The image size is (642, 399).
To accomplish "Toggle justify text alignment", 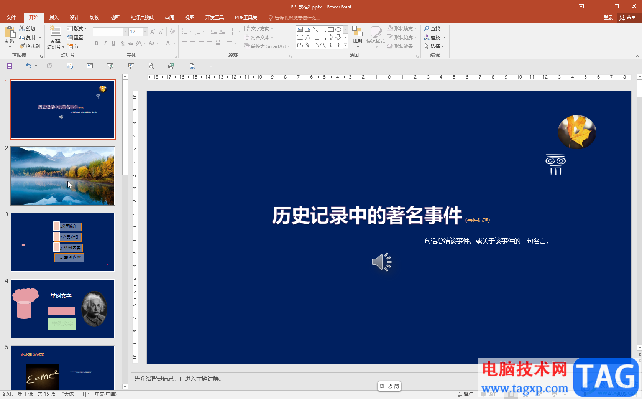I will click(x=210, y=43).
